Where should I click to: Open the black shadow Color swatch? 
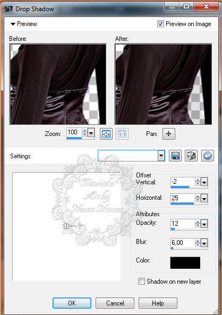click(x=185, y=262)
